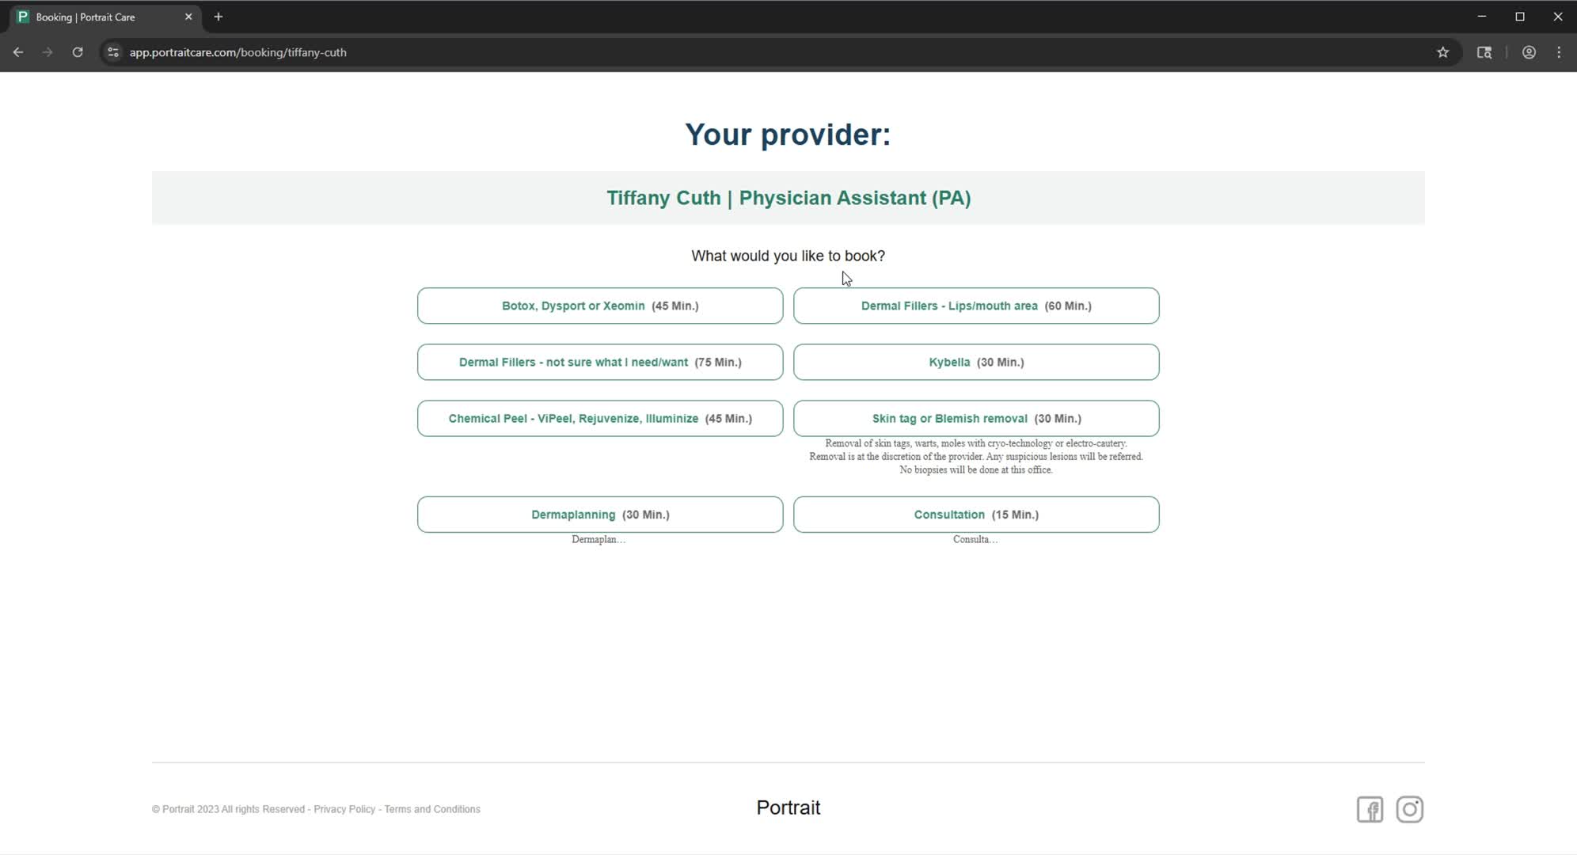Screen dimensions: 1577x855
Task: Minimize the Chrome window
Action: coord(1482,17)
